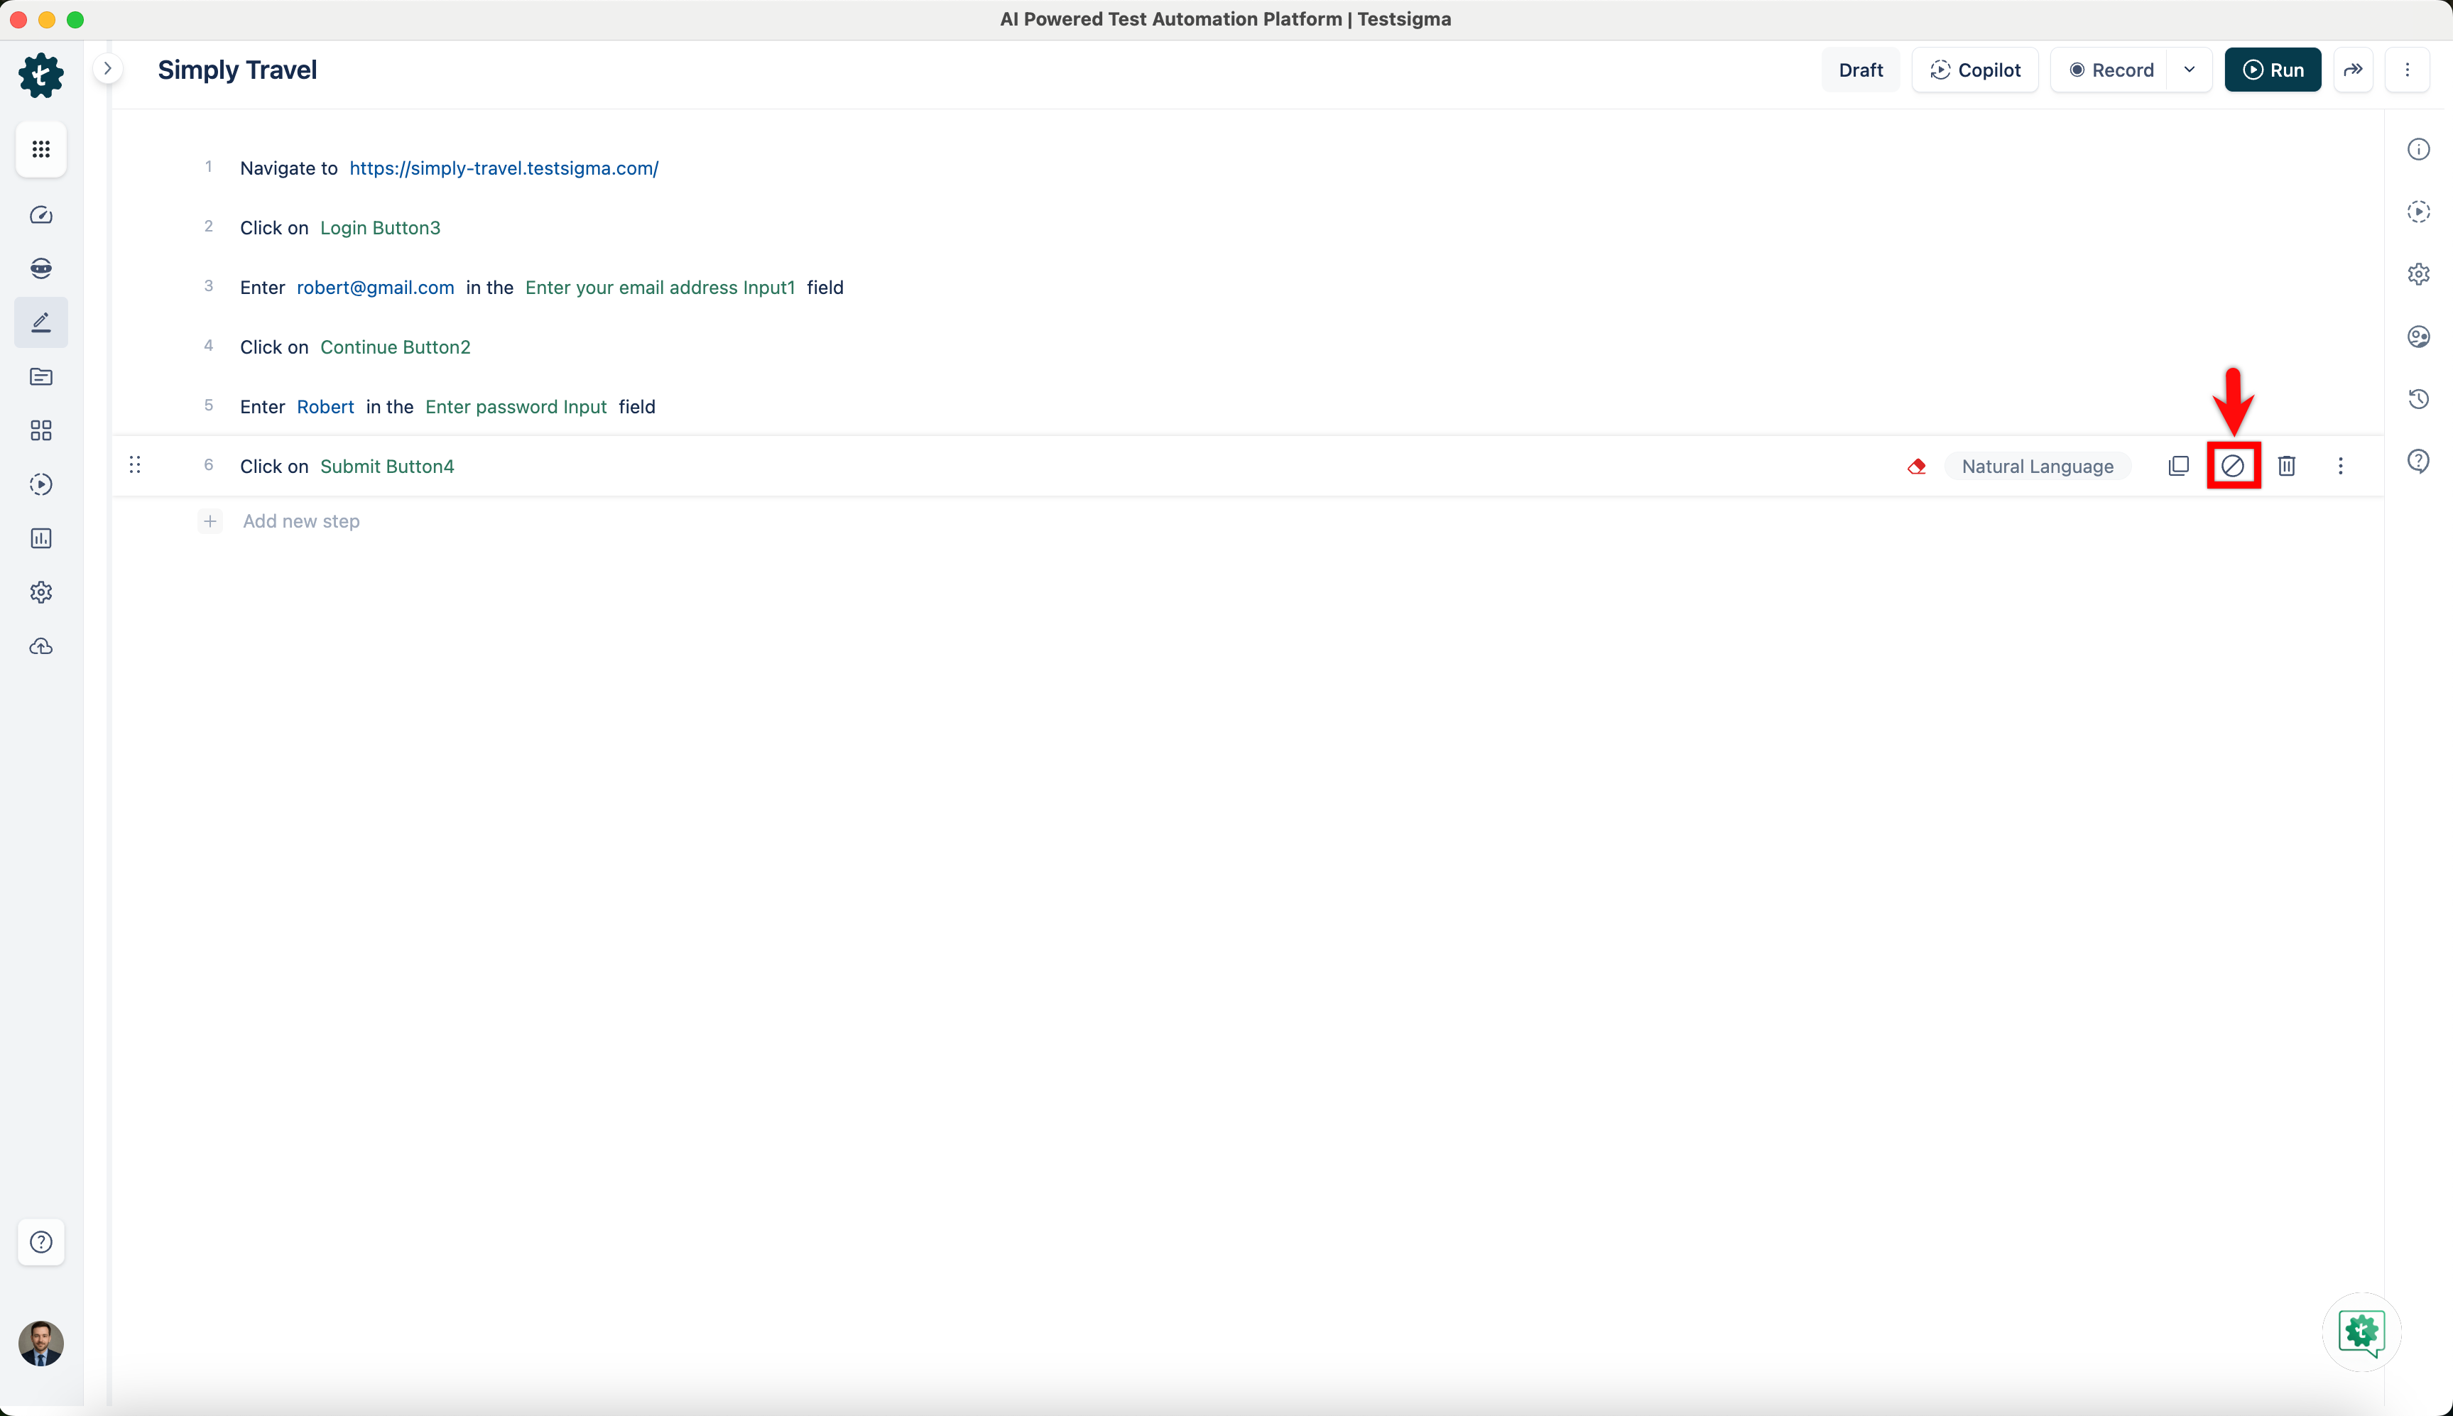Click the disable step icon on step 6
Screen dimensions: 2453x1416
click(2232, 466)
